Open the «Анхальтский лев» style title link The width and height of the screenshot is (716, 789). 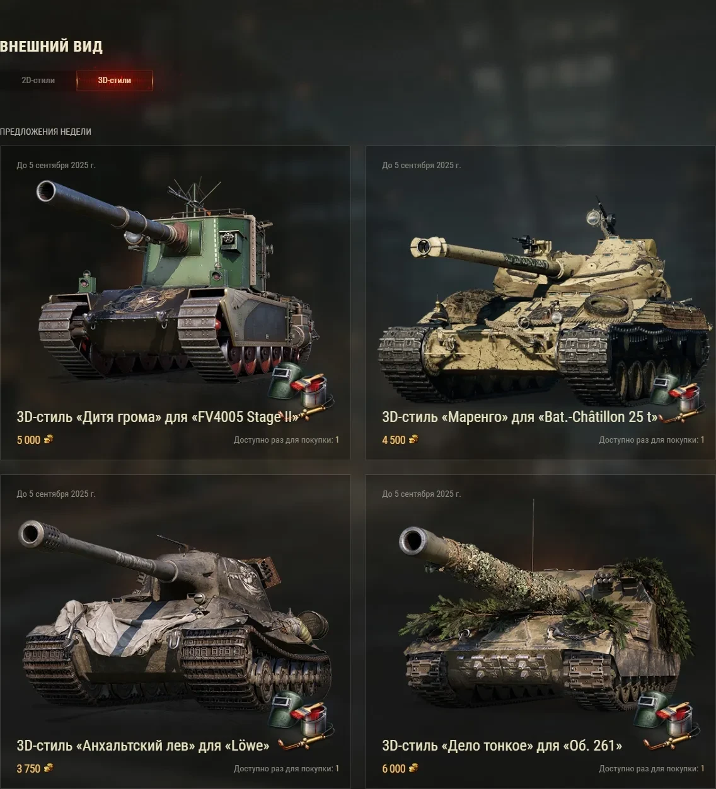click(x=143, y=746)
